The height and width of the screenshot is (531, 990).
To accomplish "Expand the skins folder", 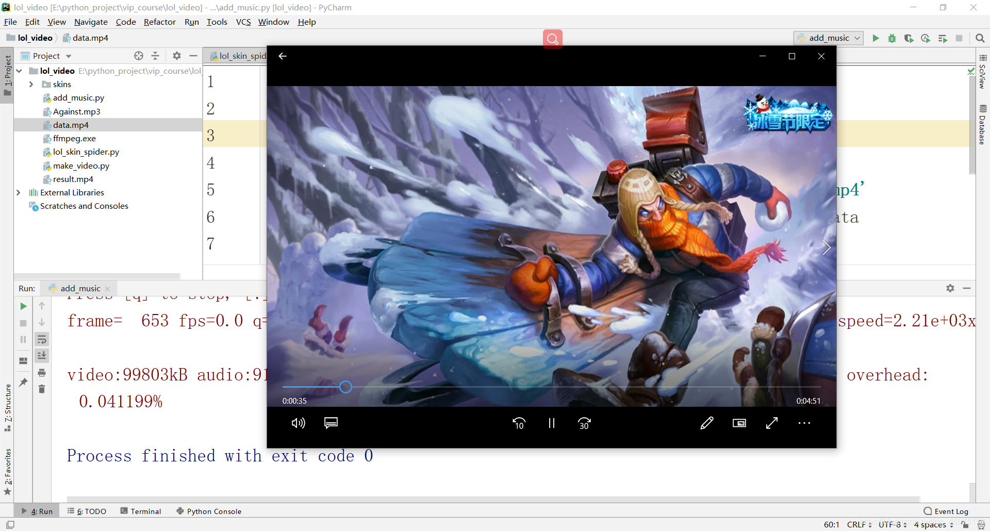I will pyautogui.click(x=31, y=84).
